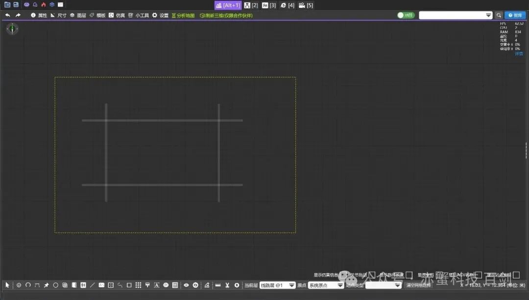Click the undo arrow

(x=7, y=15)
